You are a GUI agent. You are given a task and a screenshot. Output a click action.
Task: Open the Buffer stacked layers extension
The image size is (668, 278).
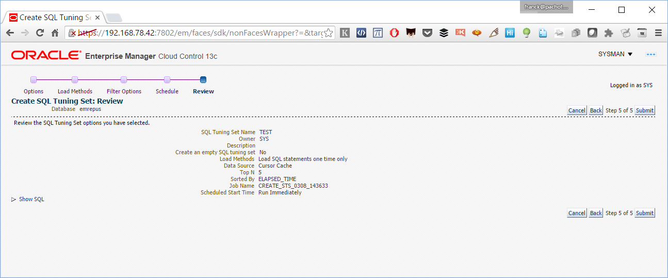click(x=444, y=32)
